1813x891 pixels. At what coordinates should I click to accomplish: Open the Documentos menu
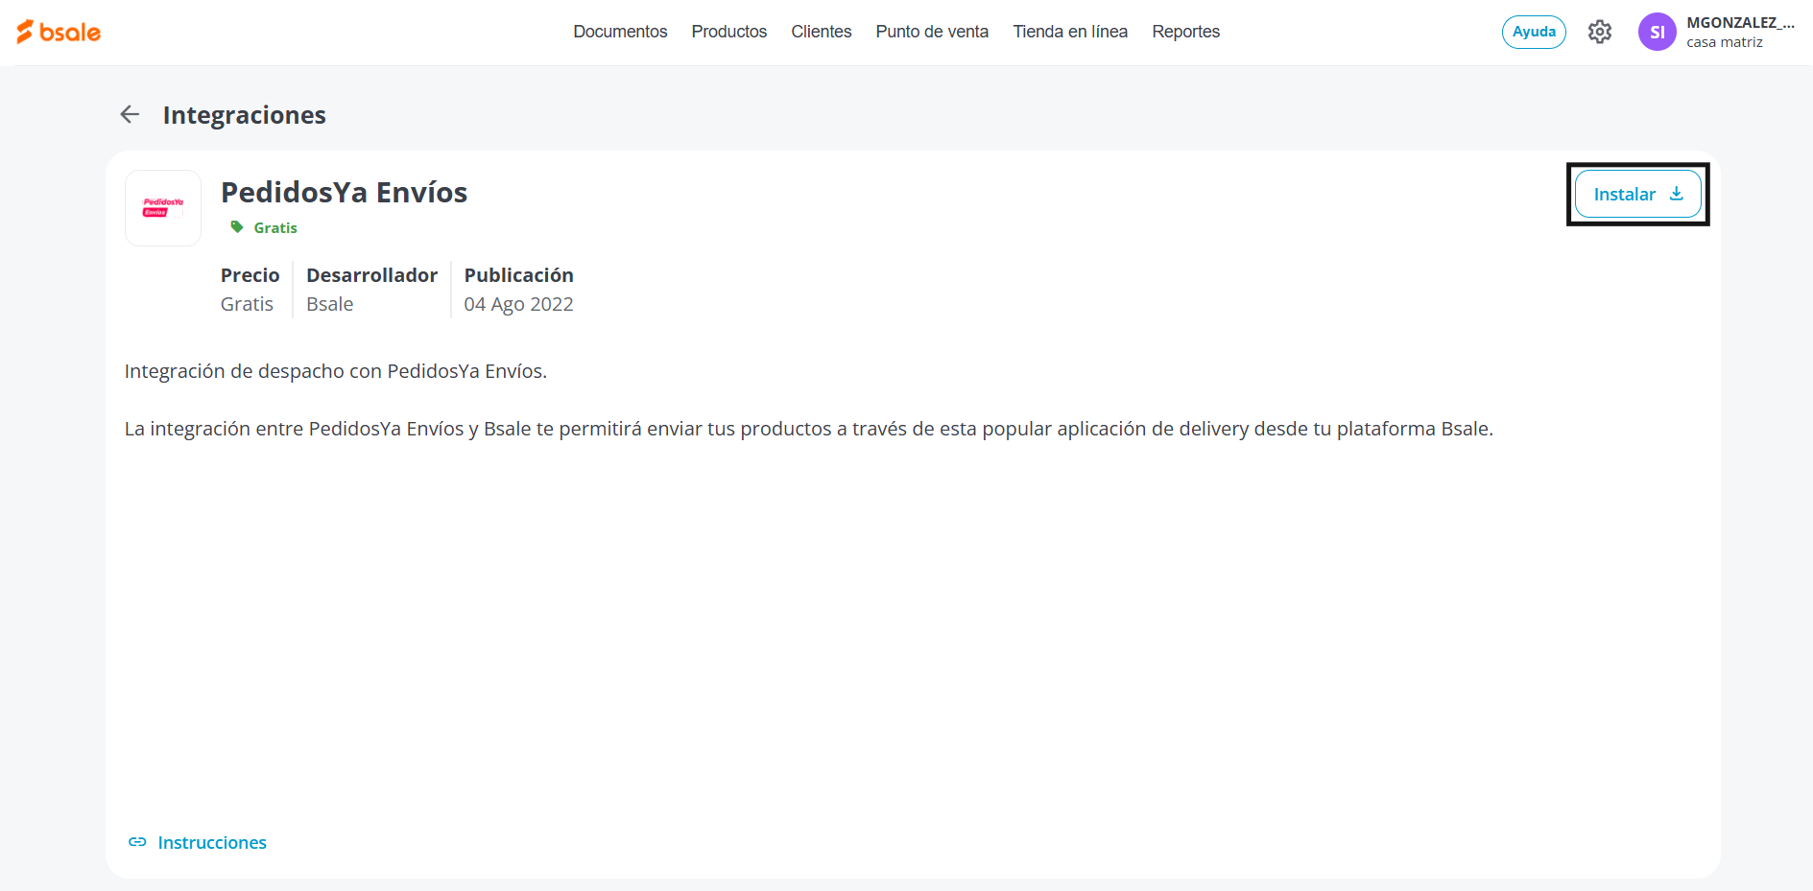point(620,32)
